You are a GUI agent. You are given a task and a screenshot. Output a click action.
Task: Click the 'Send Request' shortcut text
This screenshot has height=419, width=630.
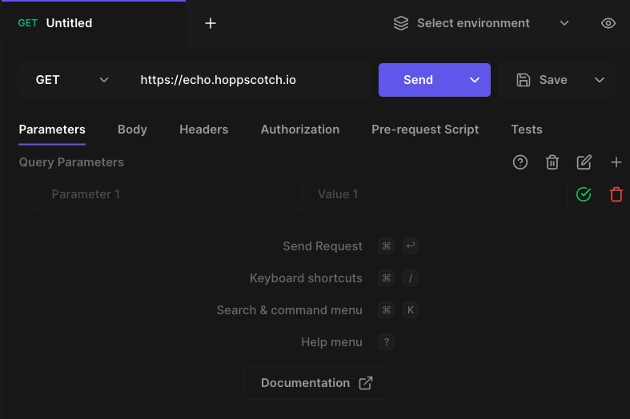tap(323, 246)
